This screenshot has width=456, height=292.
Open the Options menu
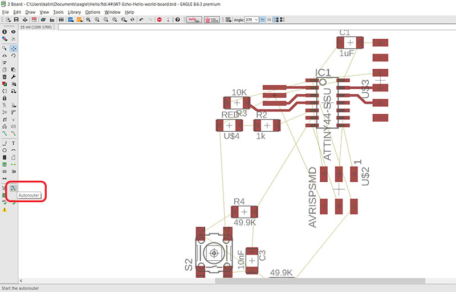point(92,12)
